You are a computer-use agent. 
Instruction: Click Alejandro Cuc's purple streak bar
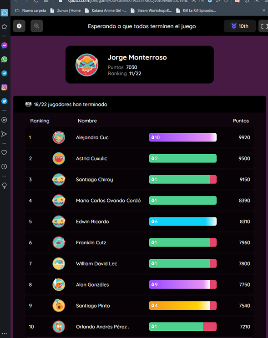[x=182, y=137]
